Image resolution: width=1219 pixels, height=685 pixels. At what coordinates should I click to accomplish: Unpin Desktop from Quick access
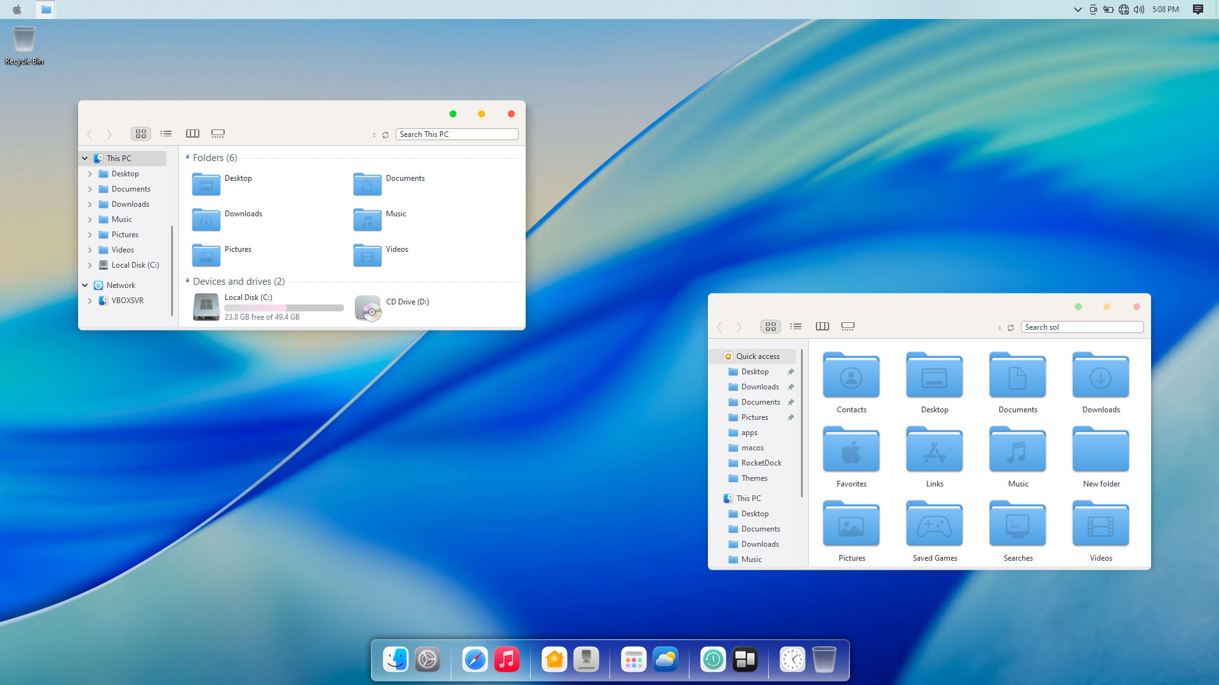[791, 372]
